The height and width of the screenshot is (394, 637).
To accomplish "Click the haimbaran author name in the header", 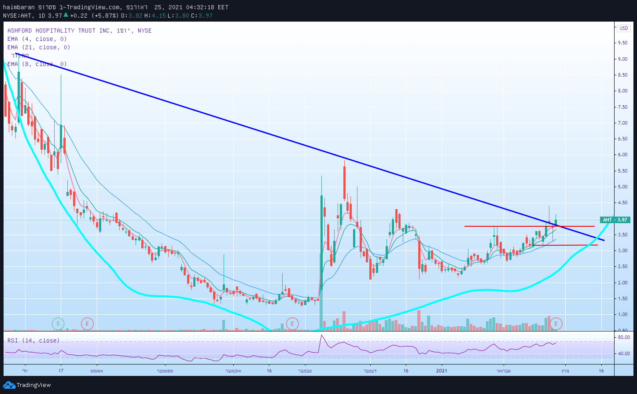I will click(19, 7).
